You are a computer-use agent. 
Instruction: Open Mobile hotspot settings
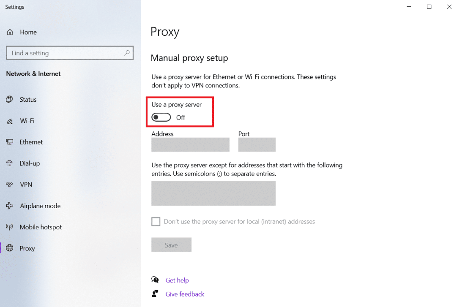[x=41, y=227]
